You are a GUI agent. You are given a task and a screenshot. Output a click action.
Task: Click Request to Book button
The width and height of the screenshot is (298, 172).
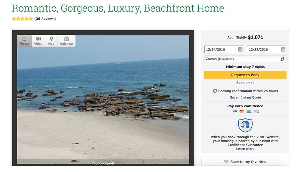(x=245, y=75)
